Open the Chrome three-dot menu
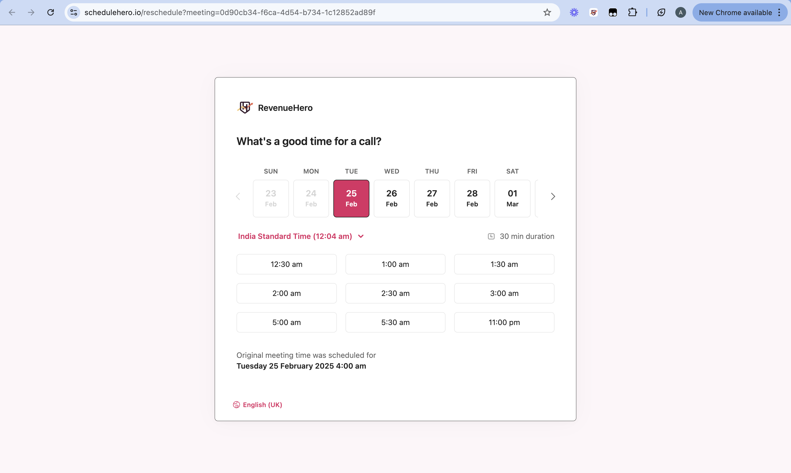The image size is (791, 473). pyautogui.click(x=779, y=12)
